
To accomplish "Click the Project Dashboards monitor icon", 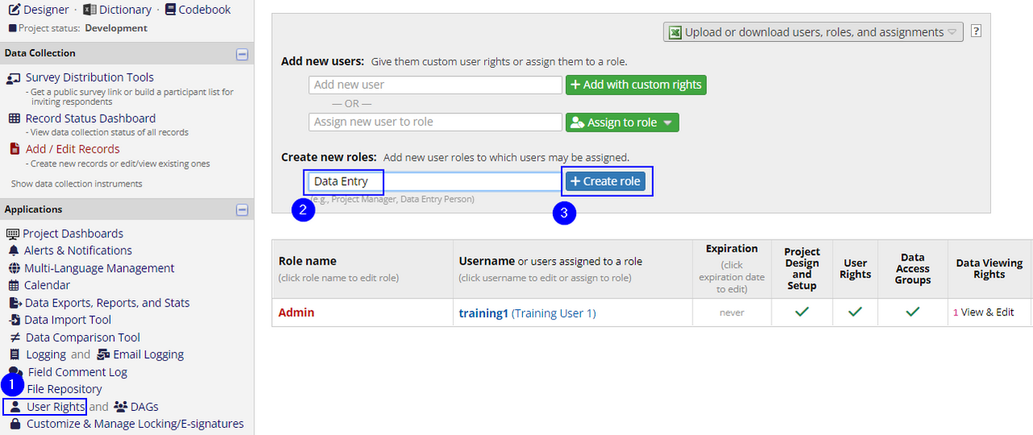I will click(12, 234).
